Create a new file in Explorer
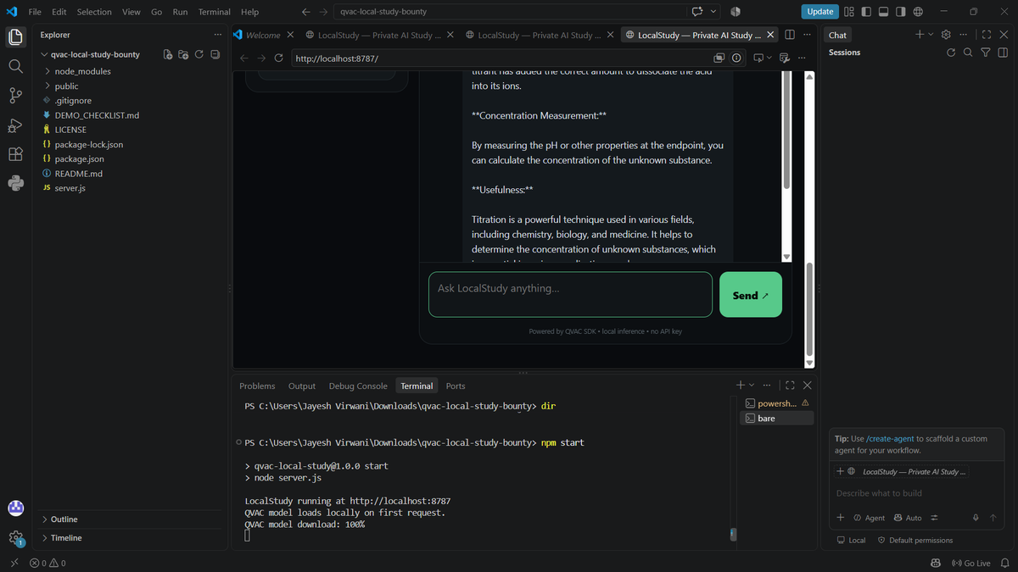1018x572 pixels. tap(168, 54)
